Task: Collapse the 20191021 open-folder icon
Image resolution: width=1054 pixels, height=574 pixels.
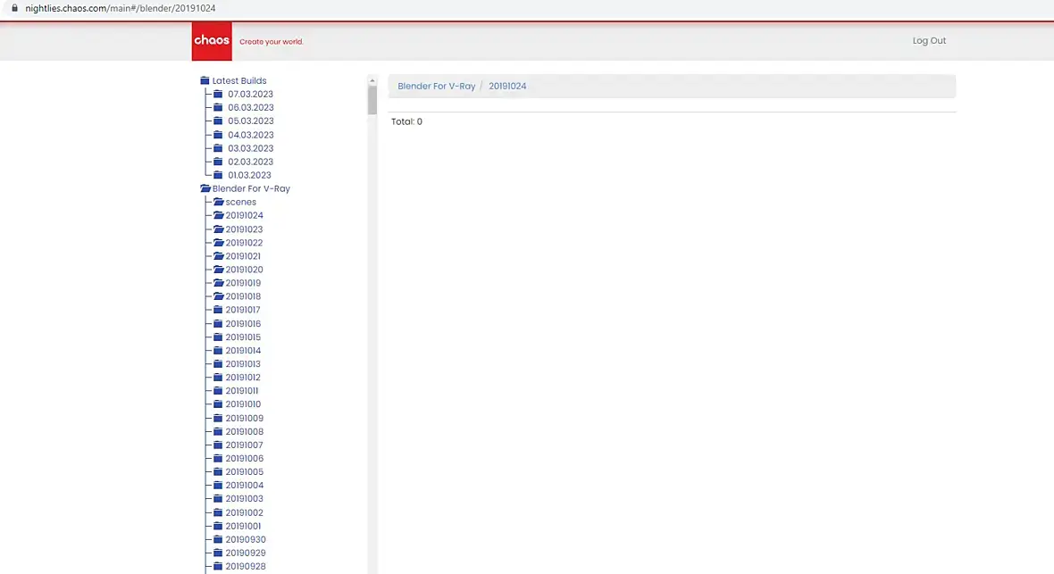Action: click(219, 256)
